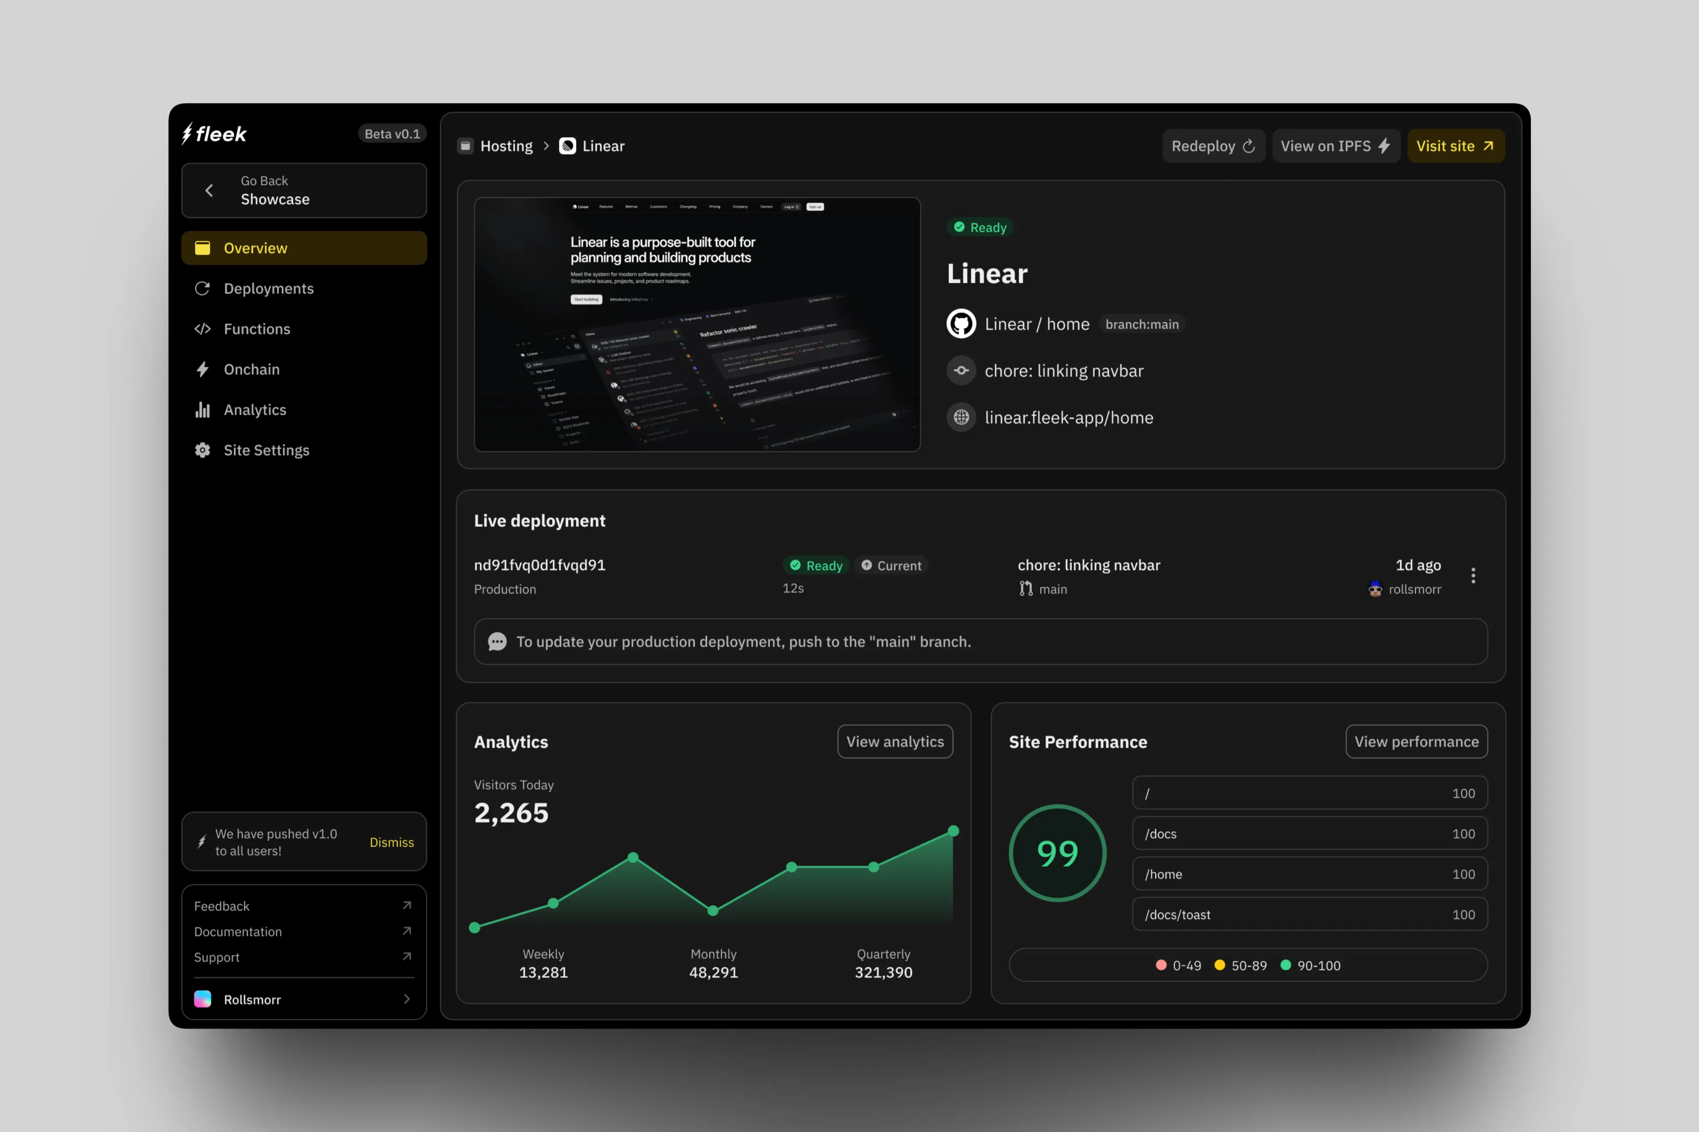The height and width of the screenshot is (1132, 1699).
Task: Dismiss the v1.0 release notification
Action: click(391, 842)
